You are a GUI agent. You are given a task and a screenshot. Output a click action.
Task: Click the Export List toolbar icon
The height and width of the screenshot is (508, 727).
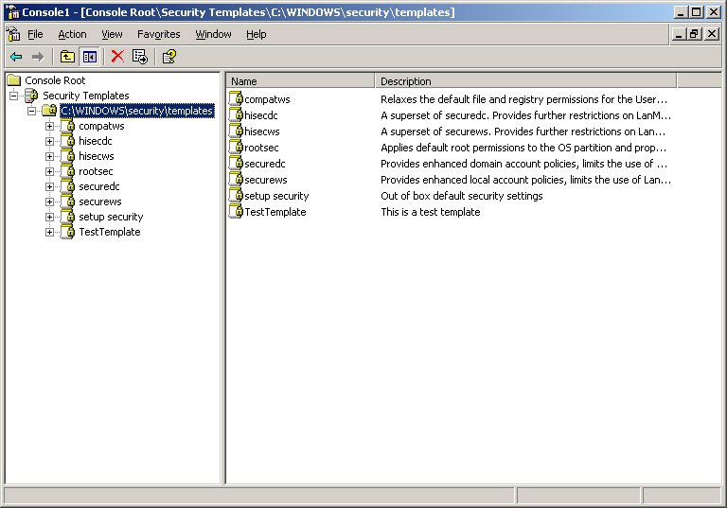(140, 57)
